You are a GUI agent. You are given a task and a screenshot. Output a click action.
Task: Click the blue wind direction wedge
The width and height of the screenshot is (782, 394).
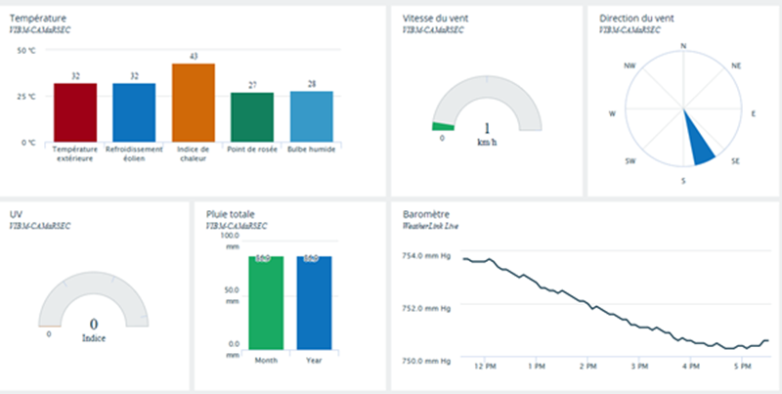700,143
